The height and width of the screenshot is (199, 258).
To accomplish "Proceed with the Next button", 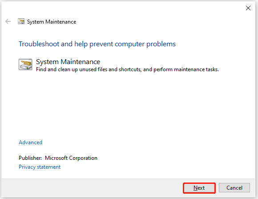I will [199, 188].
